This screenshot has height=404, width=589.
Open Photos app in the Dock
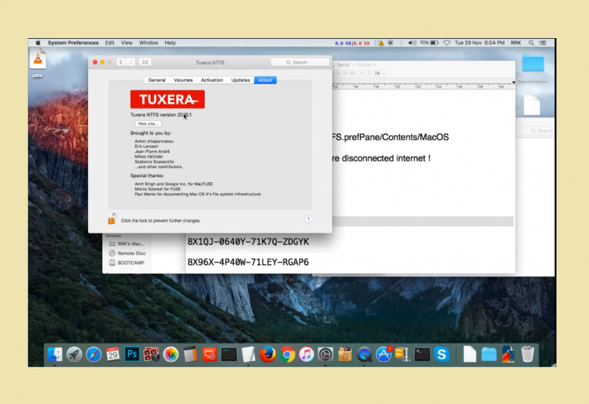click(170, 354)
